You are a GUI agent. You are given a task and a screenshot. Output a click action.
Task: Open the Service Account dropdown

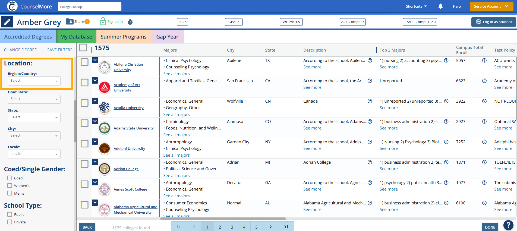coord(491,6)
